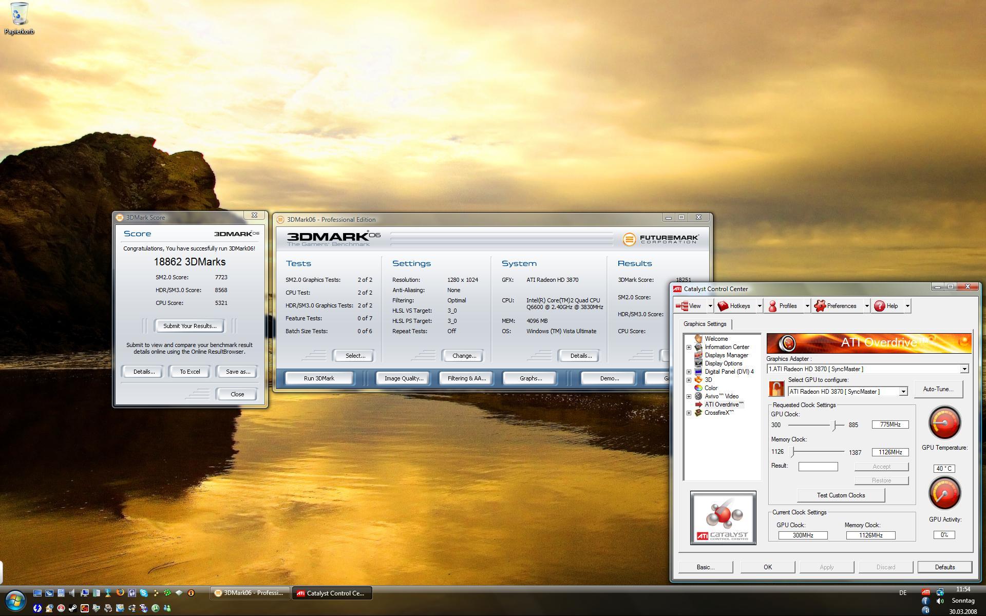Click the headphones icon in quick launch
The width and height of the screenshot is (986, 616).
coord(132,593)
